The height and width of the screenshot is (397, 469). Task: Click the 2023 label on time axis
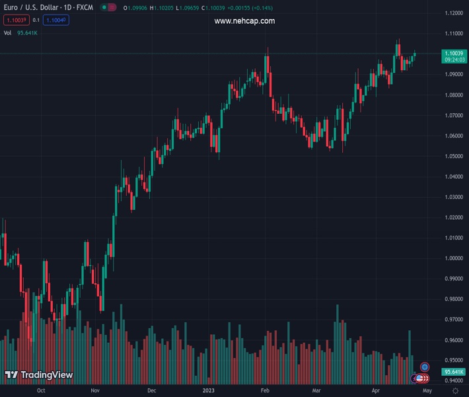point(209,391)
